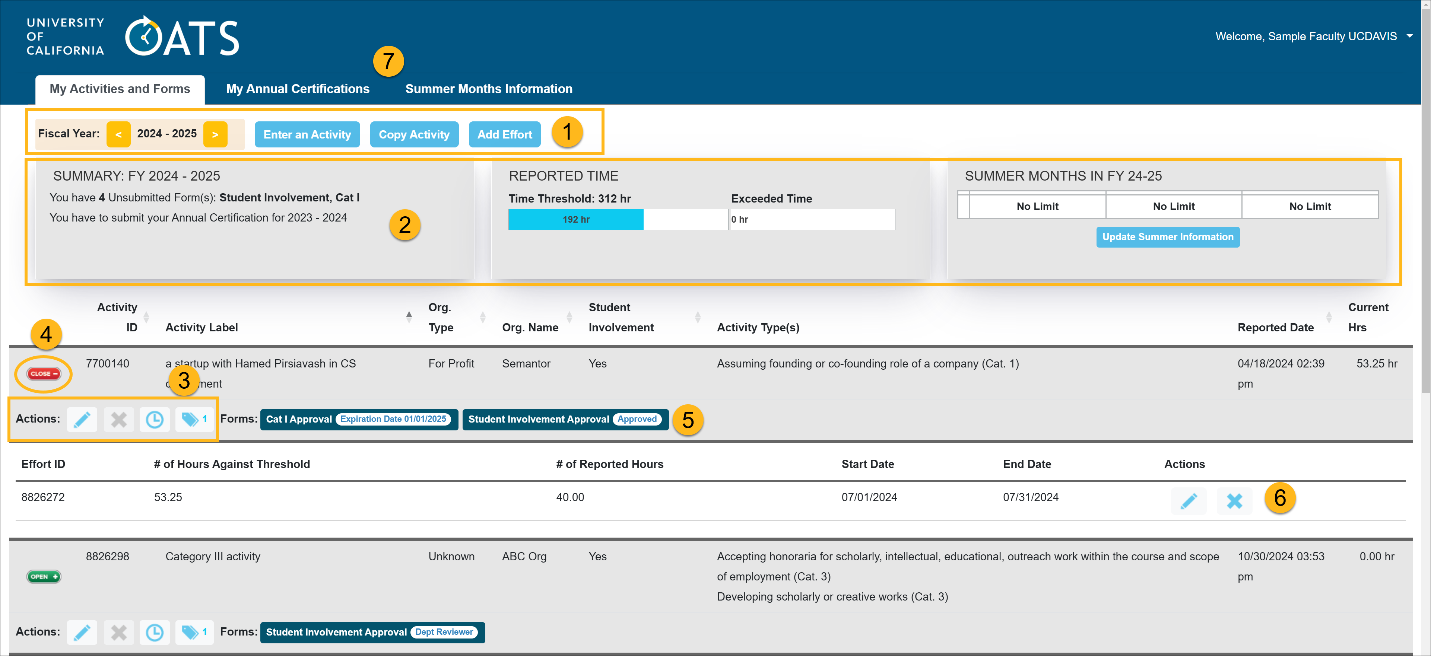The width and height of the screenshot is (1431, 656).
Task: Switch to My Annual Certifications tab
Action: 297,89
